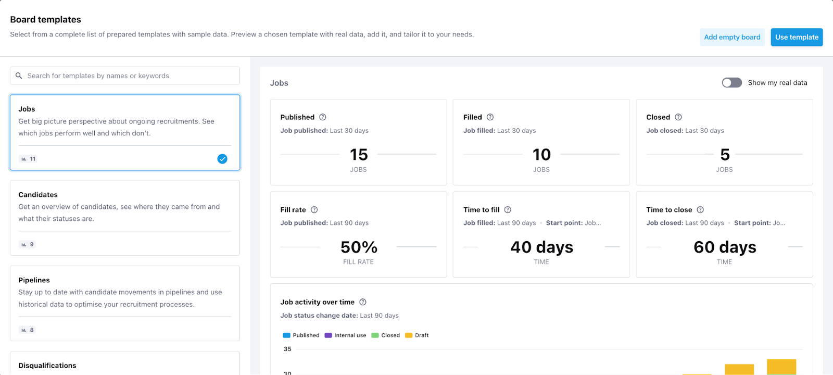
Task: Click Time to fill help icon
Action: point(508,210)
